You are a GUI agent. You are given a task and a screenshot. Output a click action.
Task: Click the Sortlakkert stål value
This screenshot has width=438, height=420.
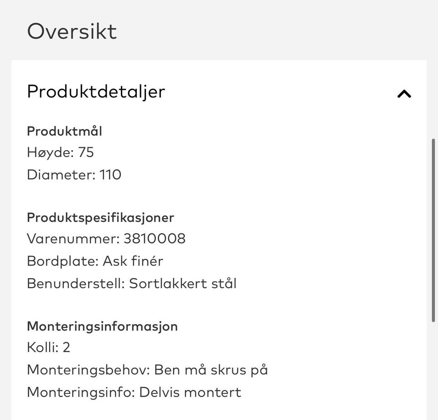tap(183, 283)
